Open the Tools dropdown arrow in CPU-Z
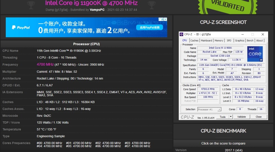Screen dimensions: 275x152 [231, 117]
